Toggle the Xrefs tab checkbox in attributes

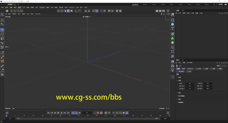point(196,69)
